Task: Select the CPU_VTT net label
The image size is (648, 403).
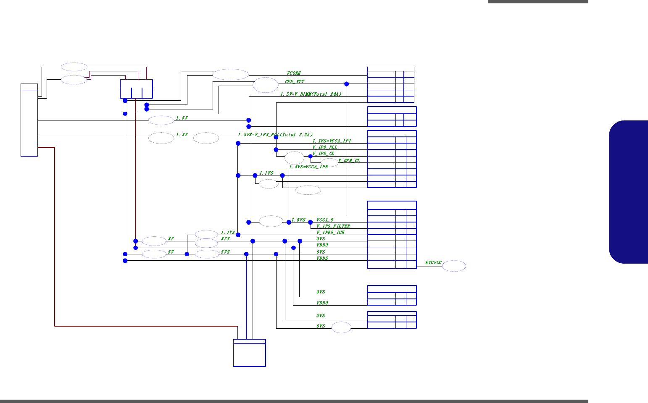Action: (x=295, y=82)
